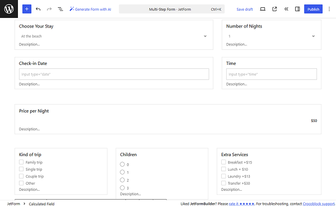
Task: Open the Crocoblock support link
Action: point(319,204)
